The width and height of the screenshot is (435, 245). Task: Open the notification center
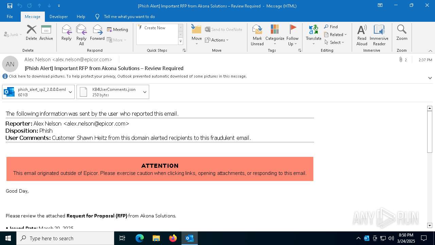coord(424,238)
